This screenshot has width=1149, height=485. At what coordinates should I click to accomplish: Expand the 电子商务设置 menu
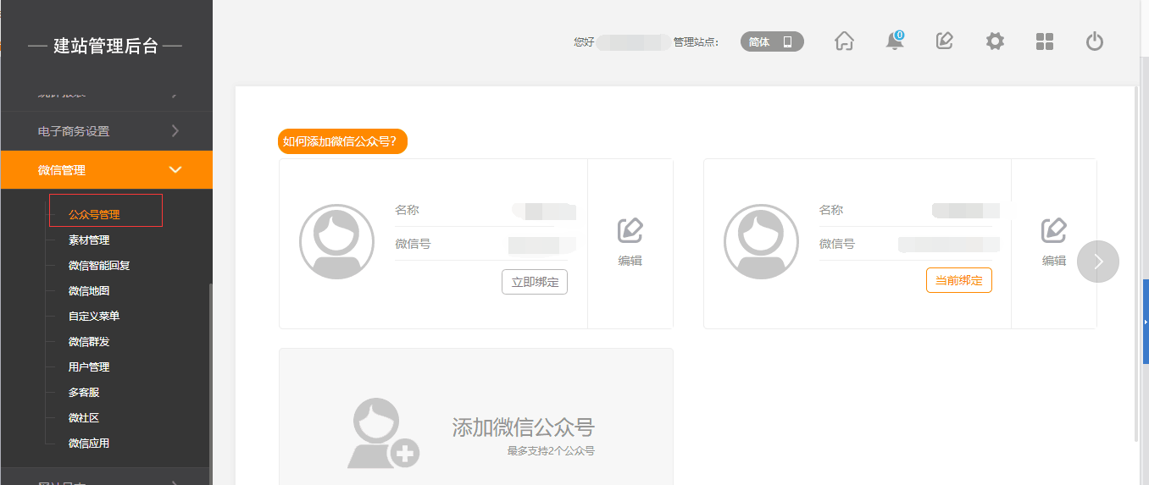[106, 131]
